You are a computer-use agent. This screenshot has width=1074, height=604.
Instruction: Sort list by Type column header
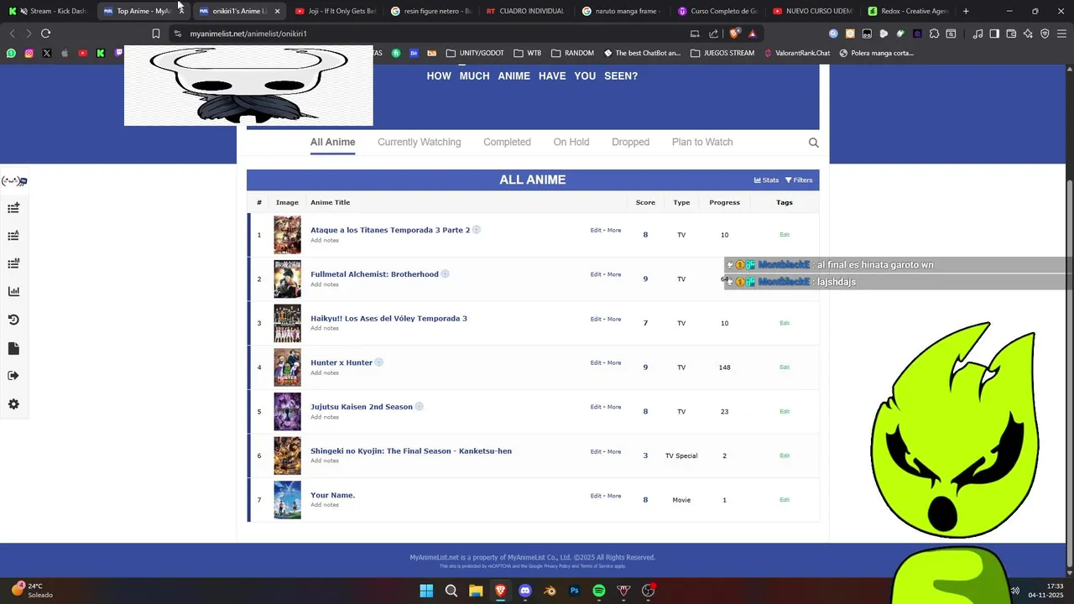[x=681, y=202]
